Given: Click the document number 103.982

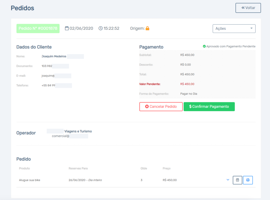Looking at the screenshot, I should [47, 66].
